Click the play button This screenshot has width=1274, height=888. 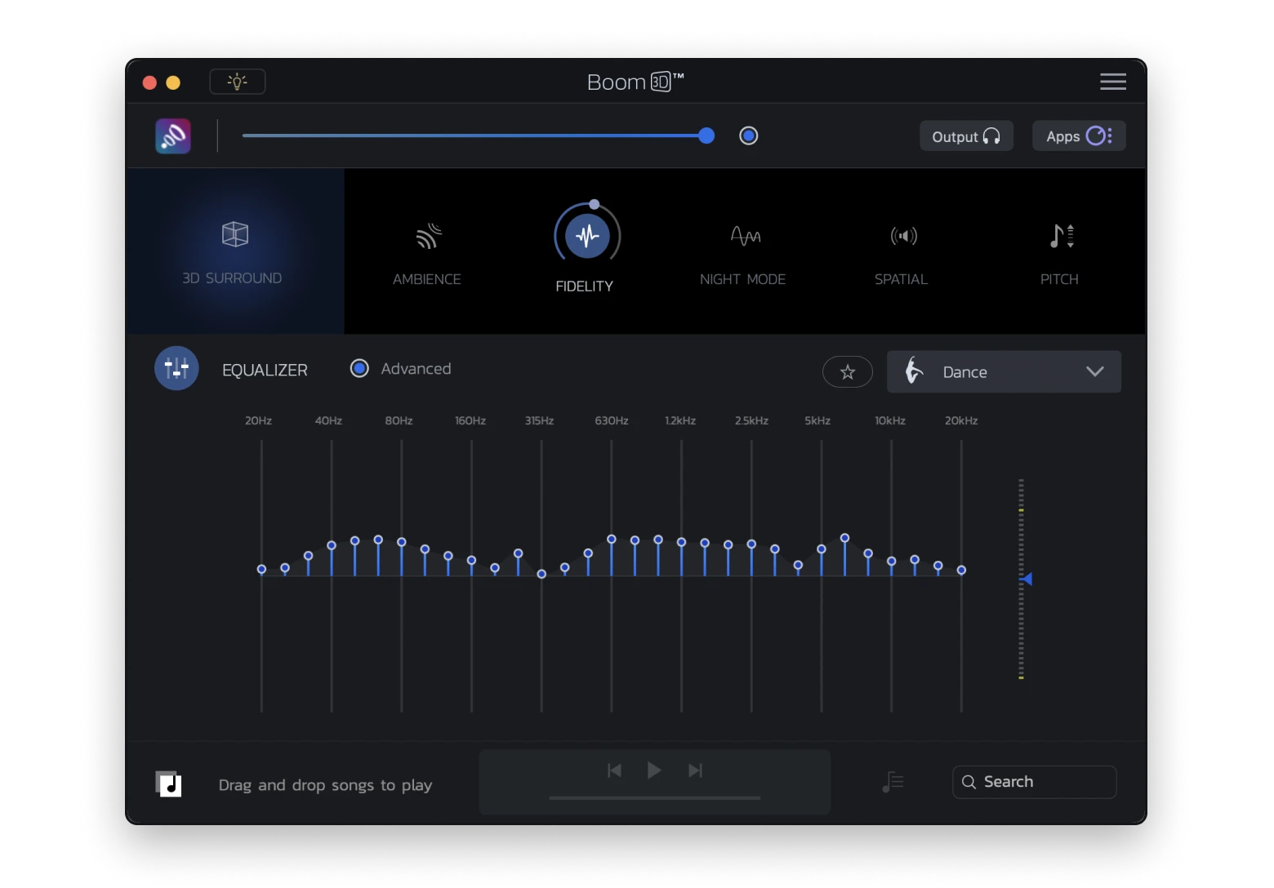pyautogui.click(x=654, y=770)
